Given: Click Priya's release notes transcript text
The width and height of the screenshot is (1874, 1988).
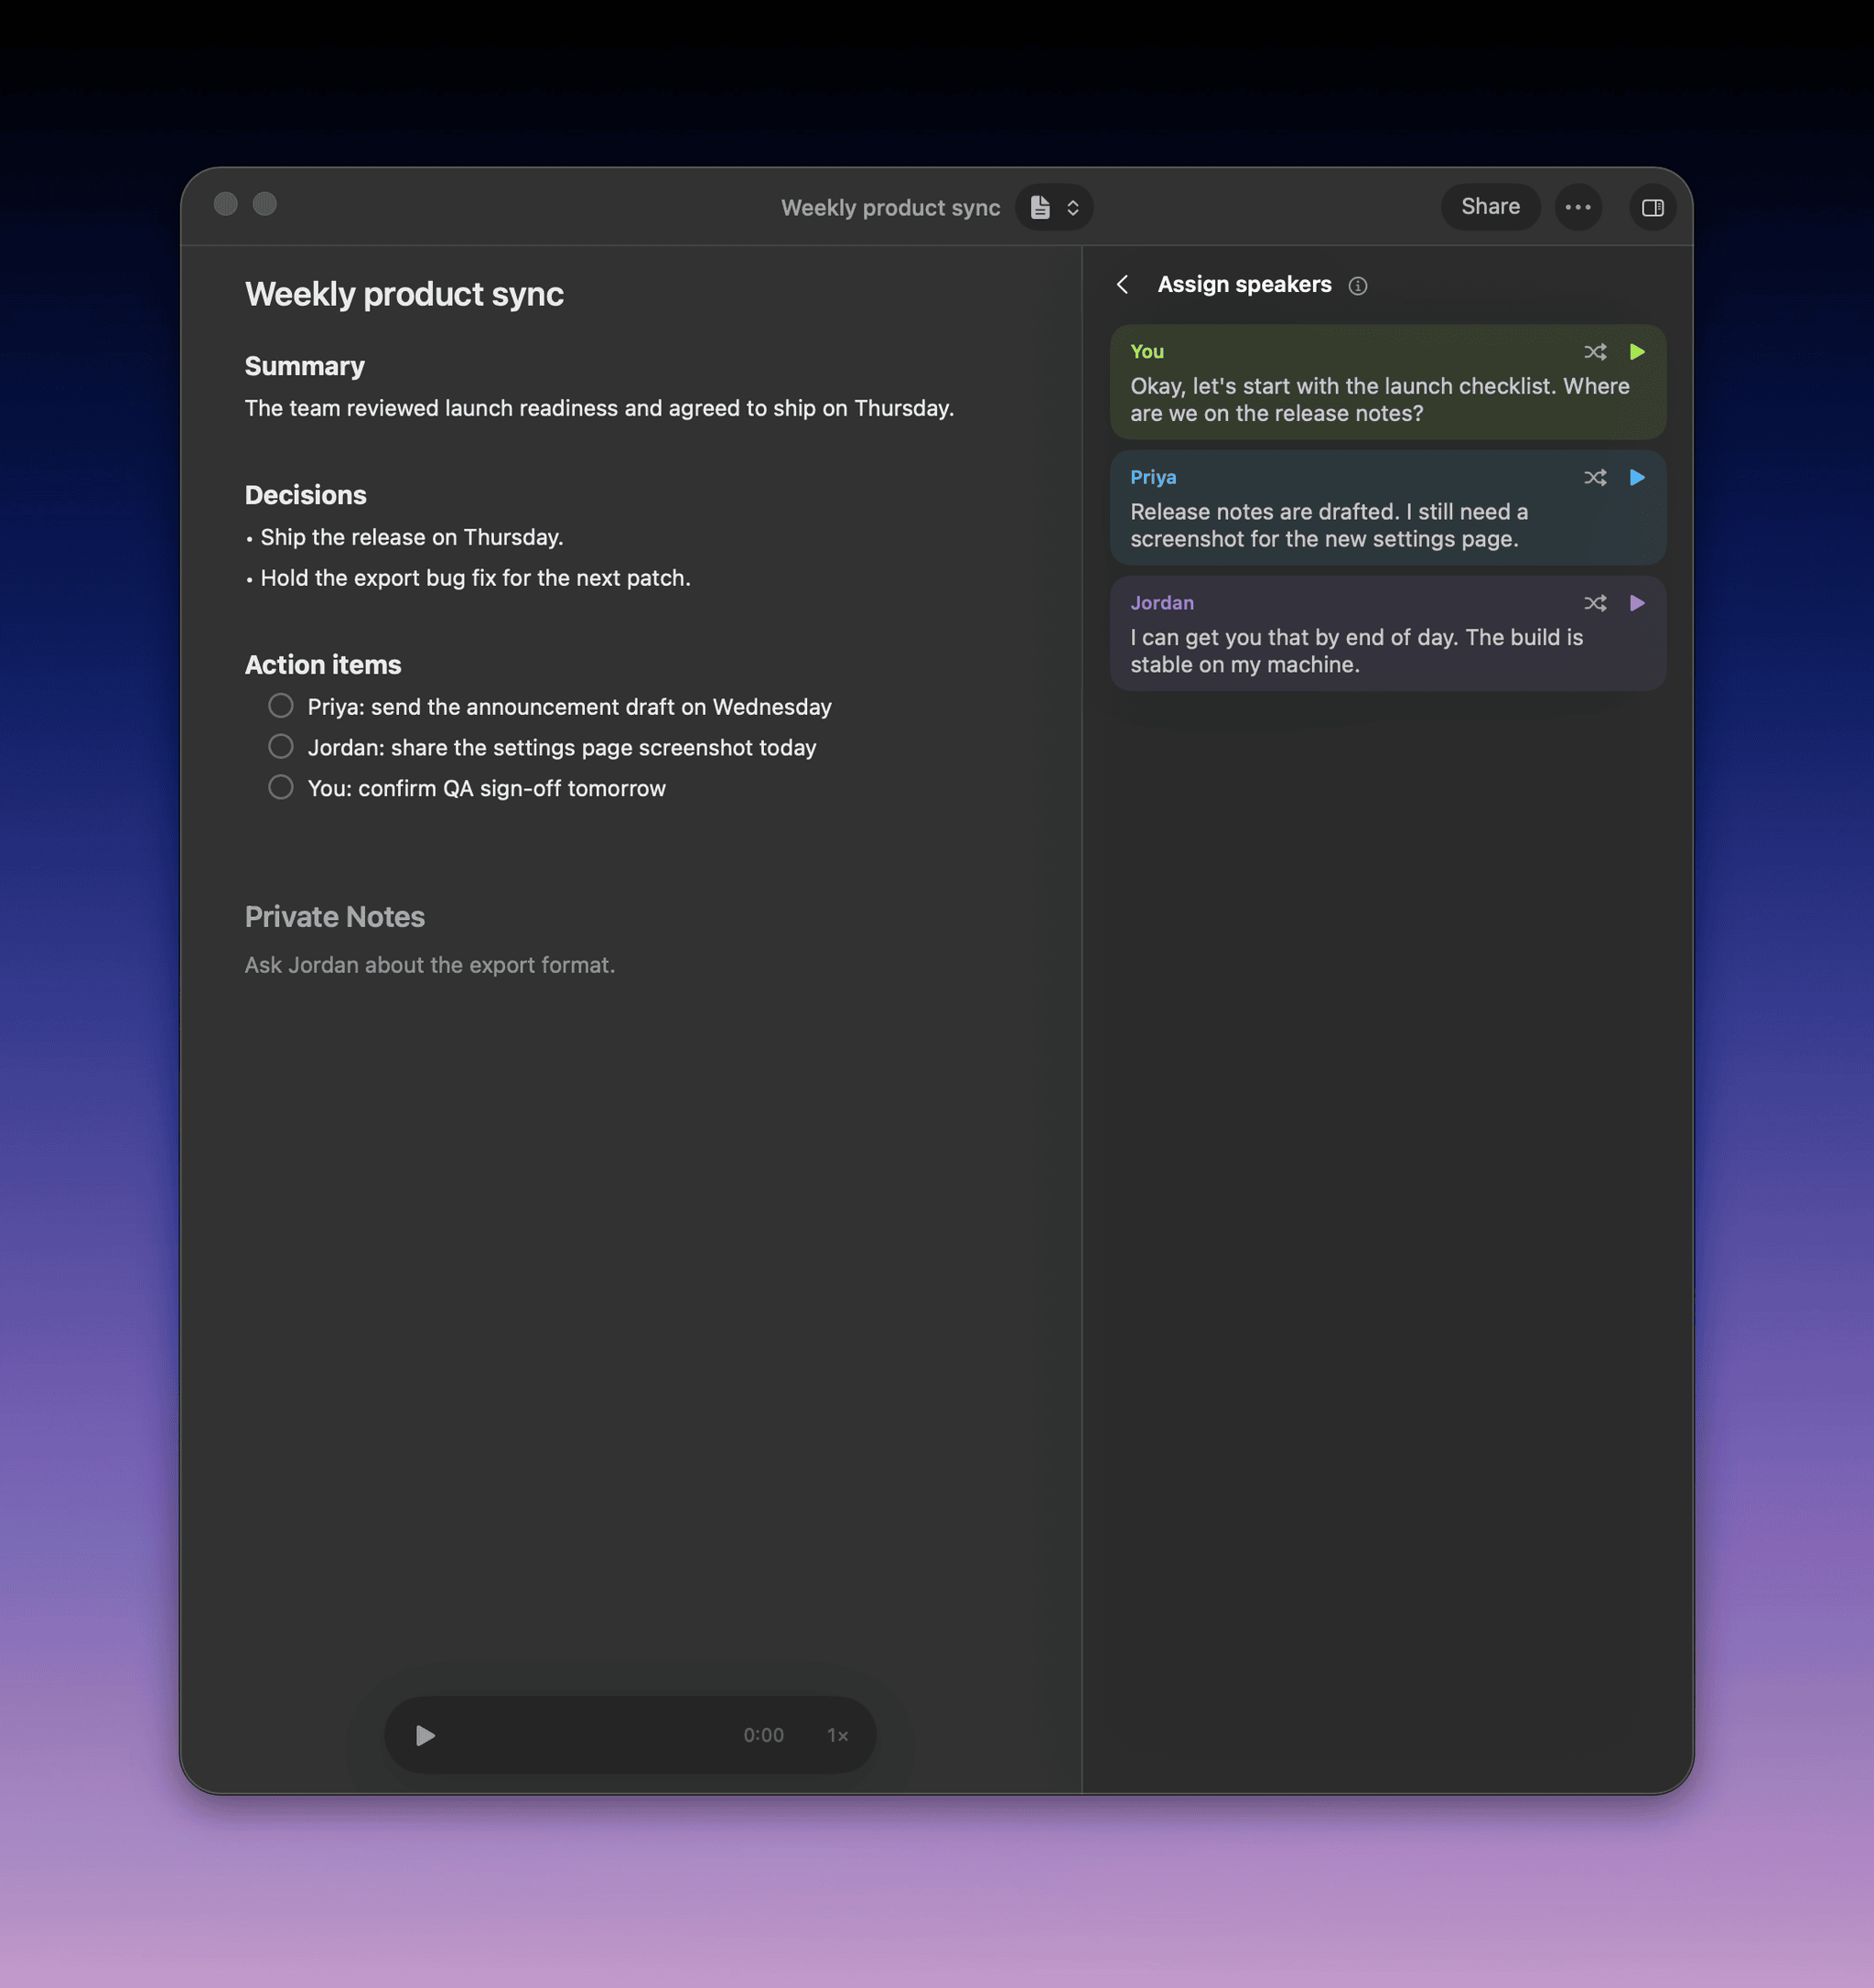Looking at the screenshot, I should (1330, 525).
